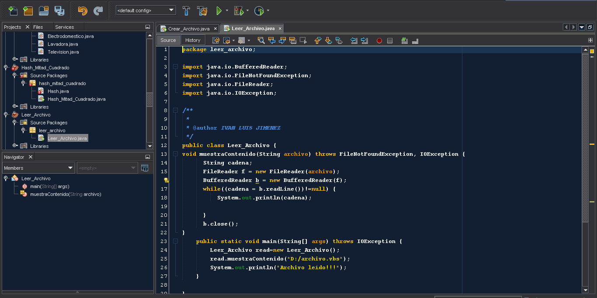This screenshot has width=597, height=298.
Task: Build the project with the hammer icon
Action: (x=186, y=10)
